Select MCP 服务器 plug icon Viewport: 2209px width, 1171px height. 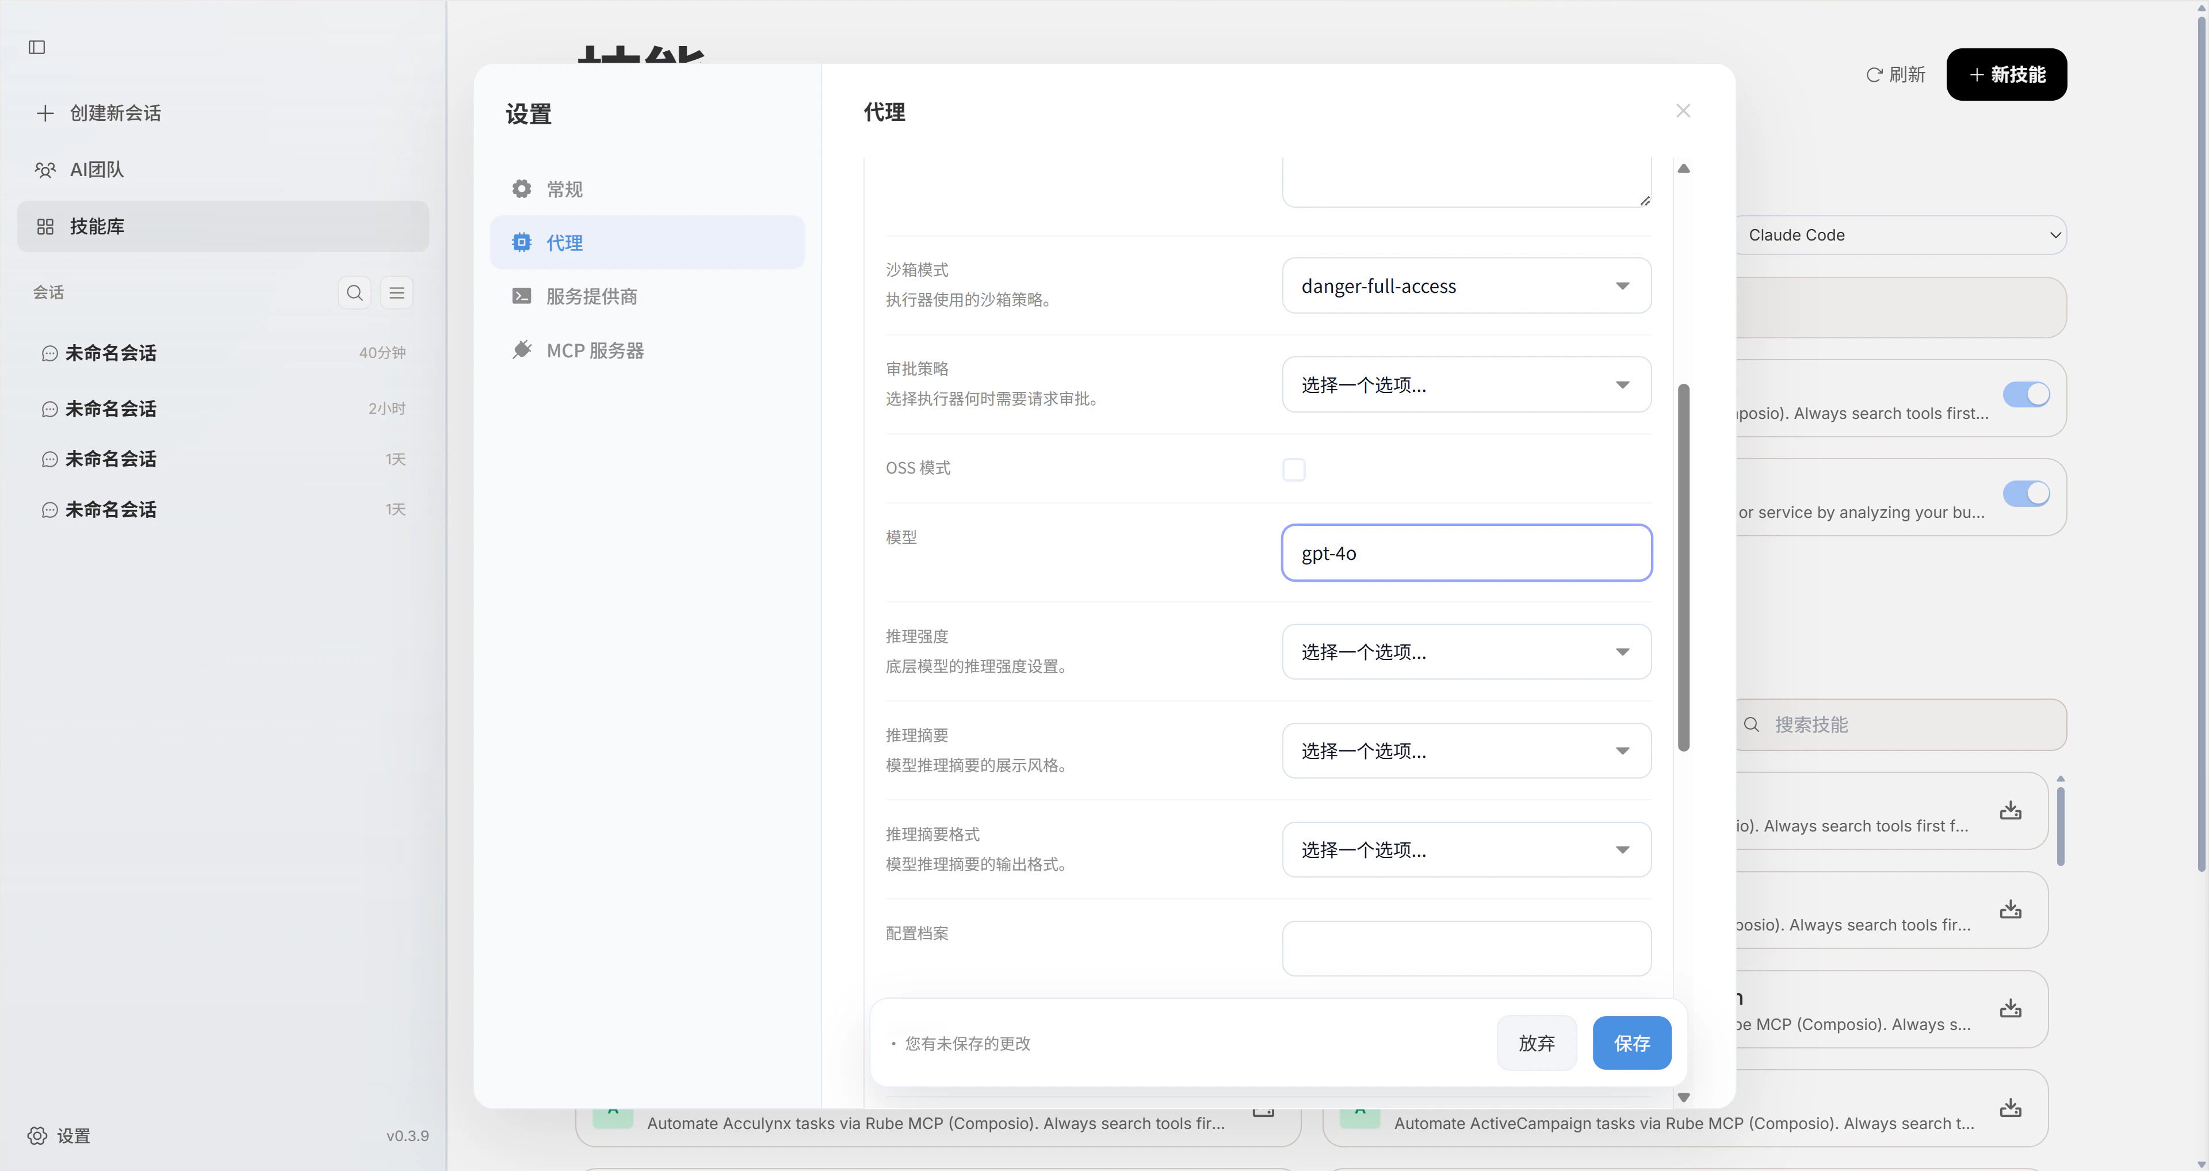coord(521,349)
